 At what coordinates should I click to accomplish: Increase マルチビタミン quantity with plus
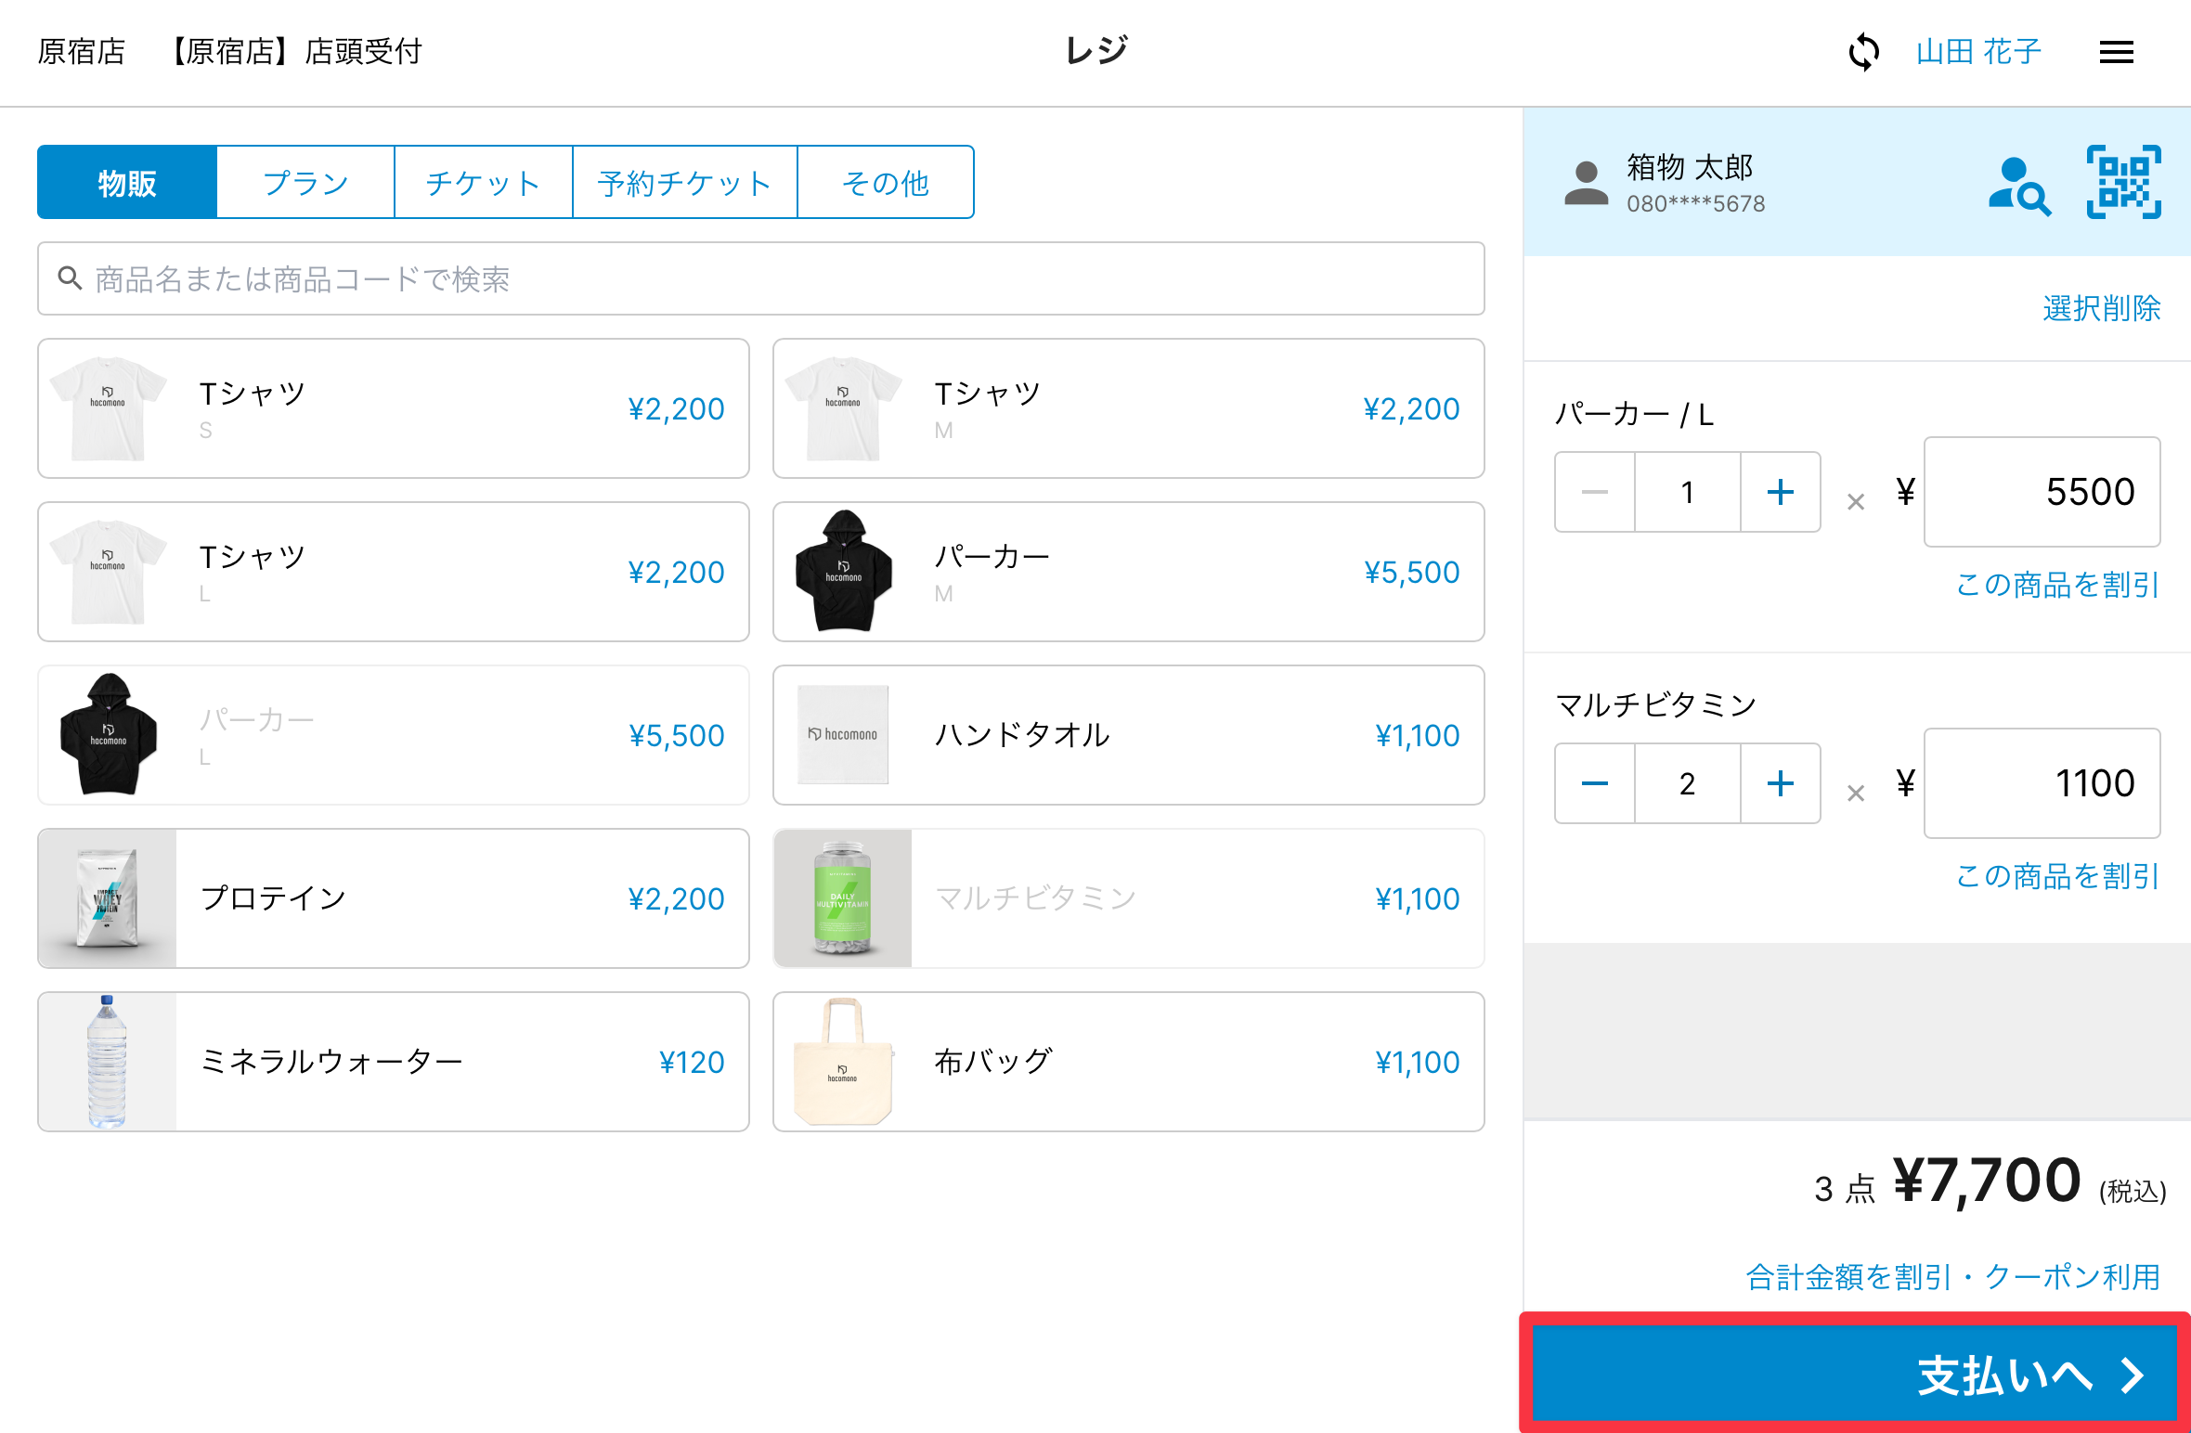[x=1780, y=783]
